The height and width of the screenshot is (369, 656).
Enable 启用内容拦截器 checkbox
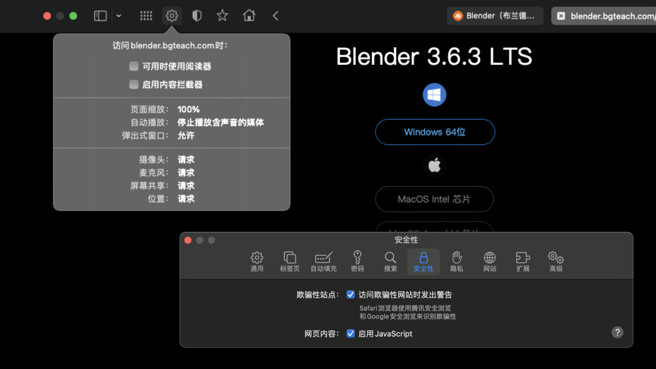coord(134,84)
